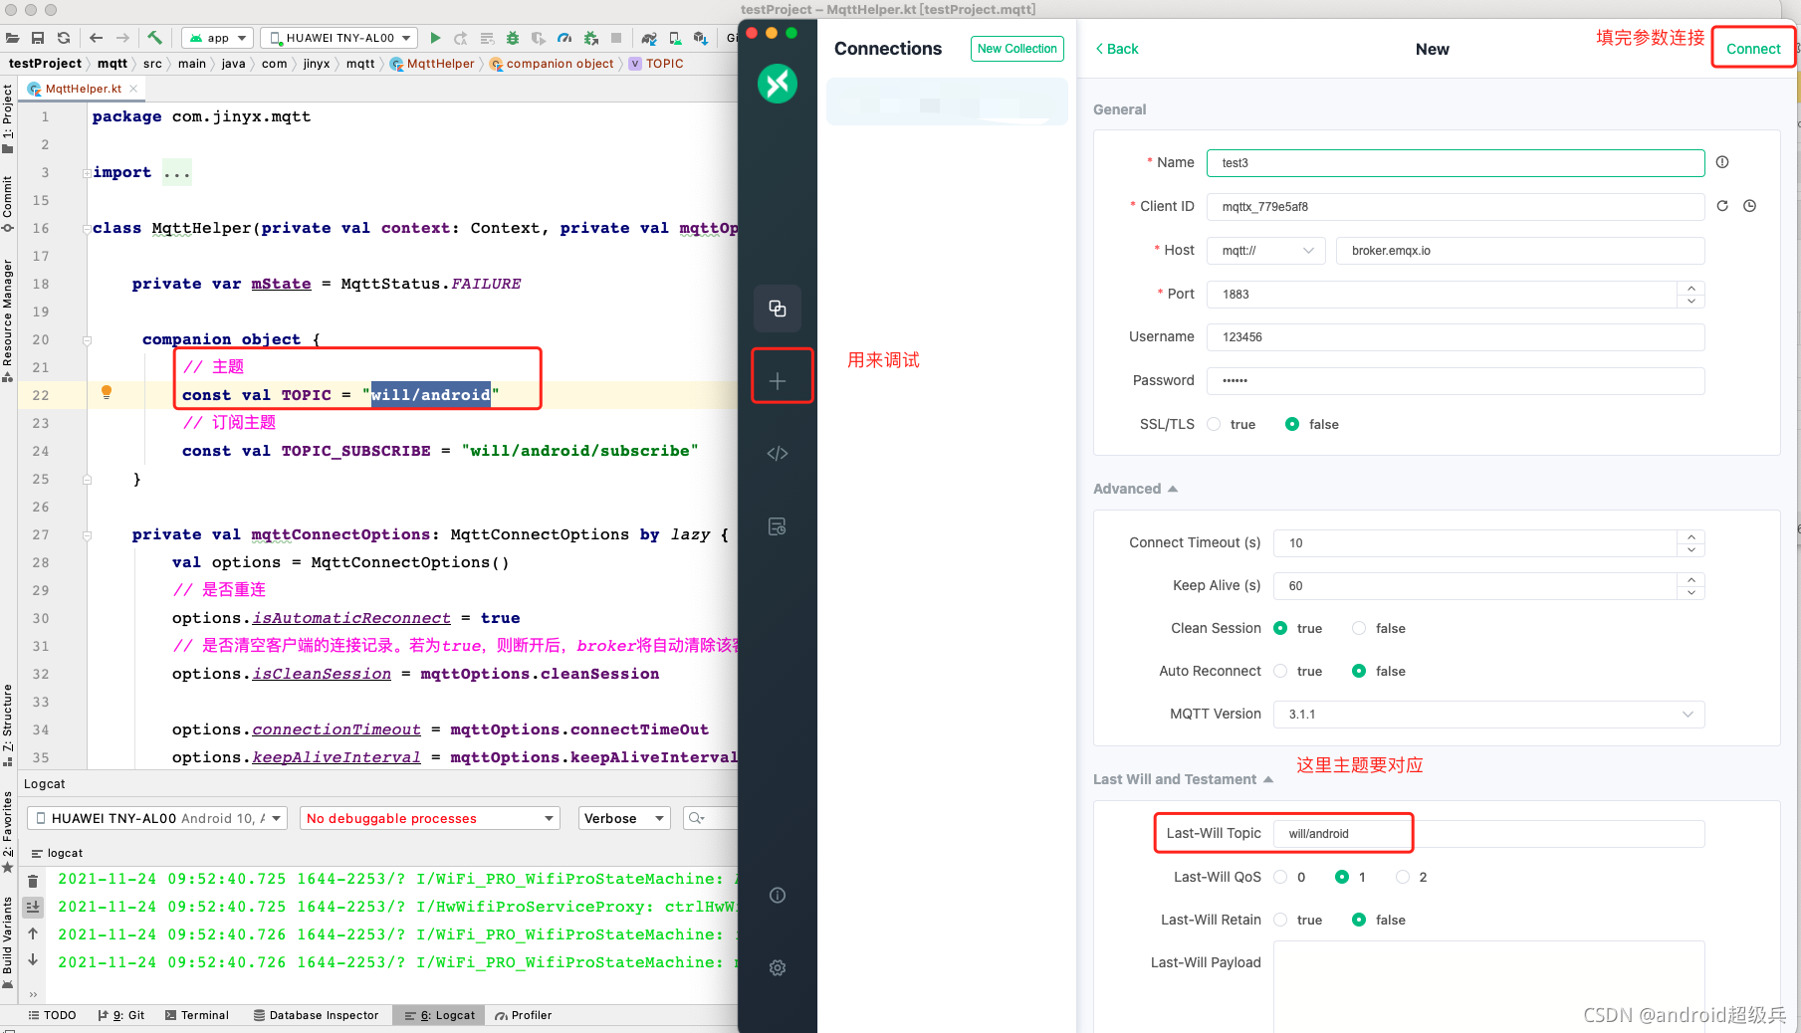1801x1033 pixels.
Task: Sync project with Gradle files elephant icon
Action: point(649,38)
